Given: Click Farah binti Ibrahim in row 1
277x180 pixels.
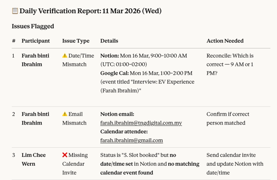Looking at the screenshot, I should click(35, 60).
